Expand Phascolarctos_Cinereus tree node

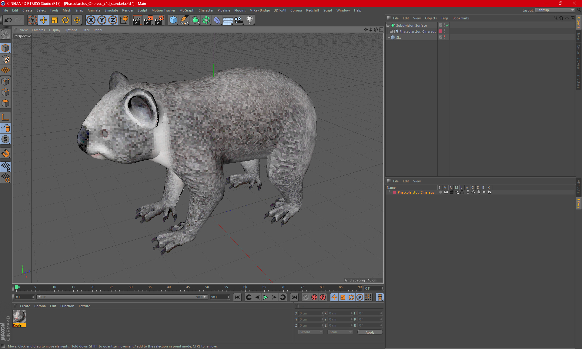(391, 32)
